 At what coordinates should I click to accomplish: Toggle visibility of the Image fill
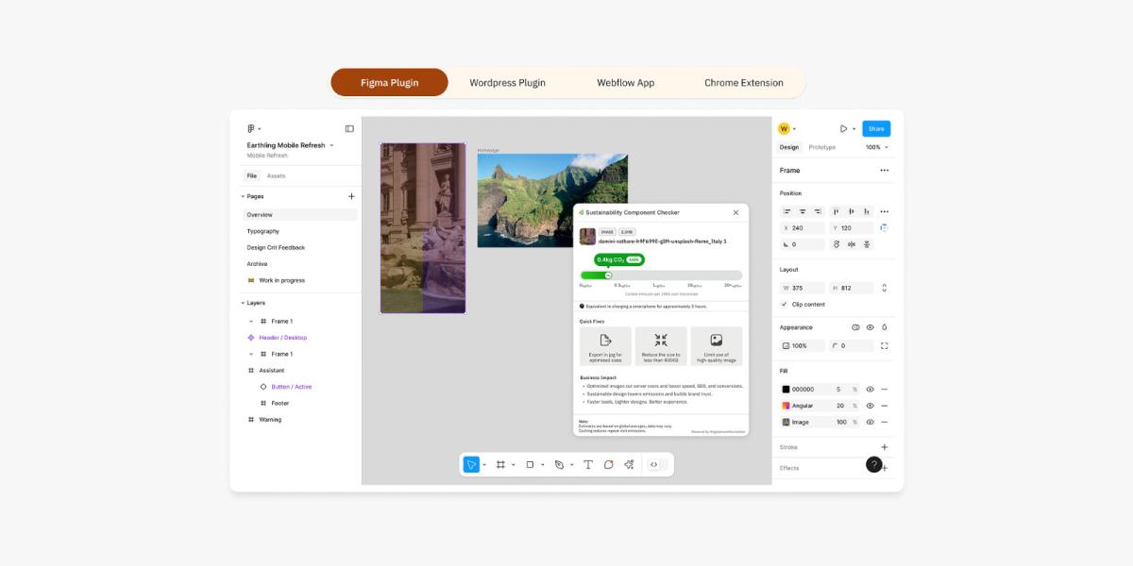[x=870, y=423]
